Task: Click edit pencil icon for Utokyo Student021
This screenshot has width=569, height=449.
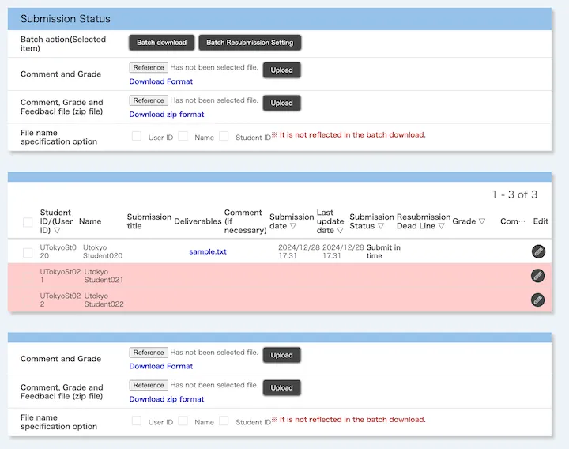Action: [x=537, y=276]
